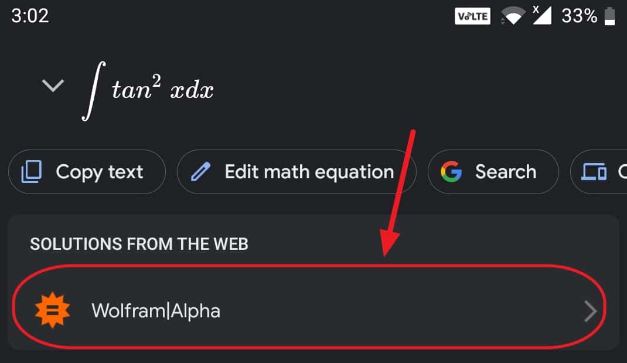Viewport: 627px width, 363px height.
Task: Launch a Search for the integral
Action: pyautogui.click(x=493, y=172)
